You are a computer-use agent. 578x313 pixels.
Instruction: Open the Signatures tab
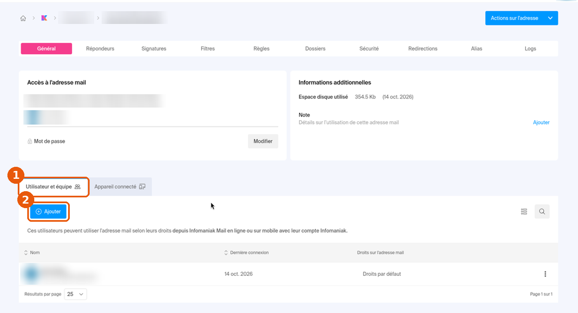click(x=154, y=49)
